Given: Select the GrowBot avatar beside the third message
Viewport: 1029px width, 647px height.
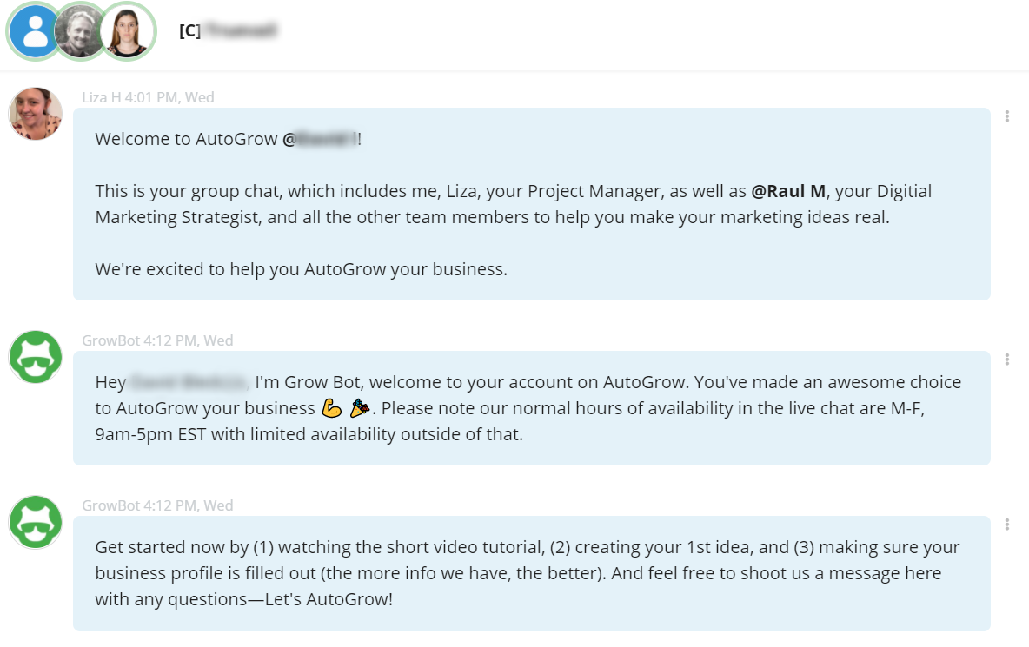Looking at the screenshot, I should click(x=35, y=522).
